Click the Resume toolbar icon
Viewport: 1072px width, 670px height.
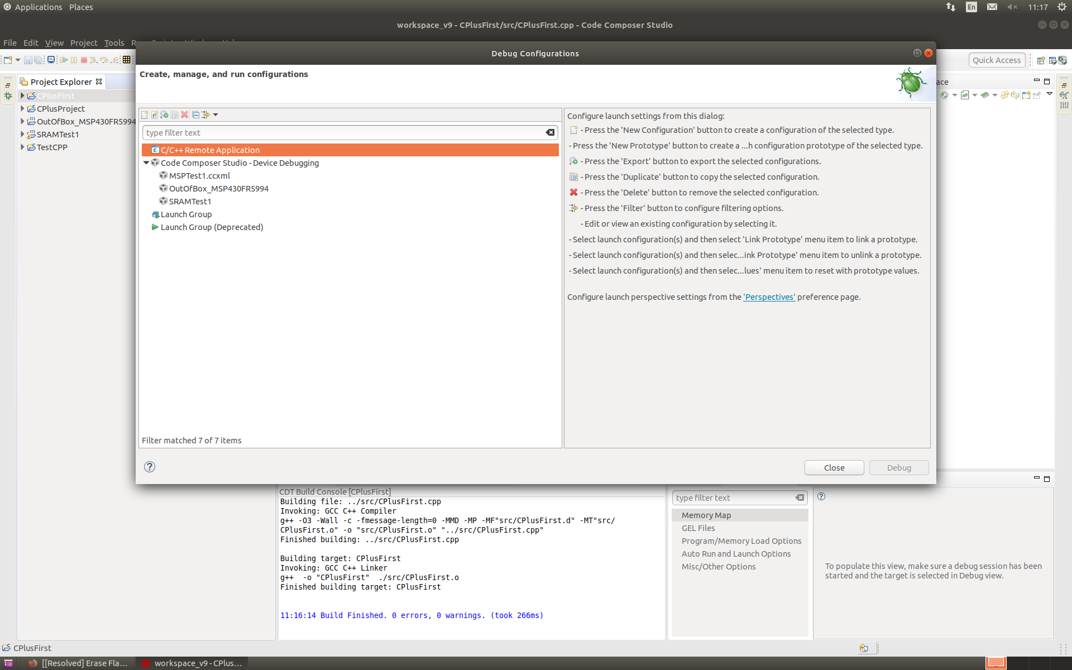click(x=64, y=60)
